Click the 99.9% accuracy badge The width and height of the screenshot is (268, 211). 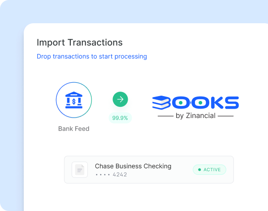(120, 118)
